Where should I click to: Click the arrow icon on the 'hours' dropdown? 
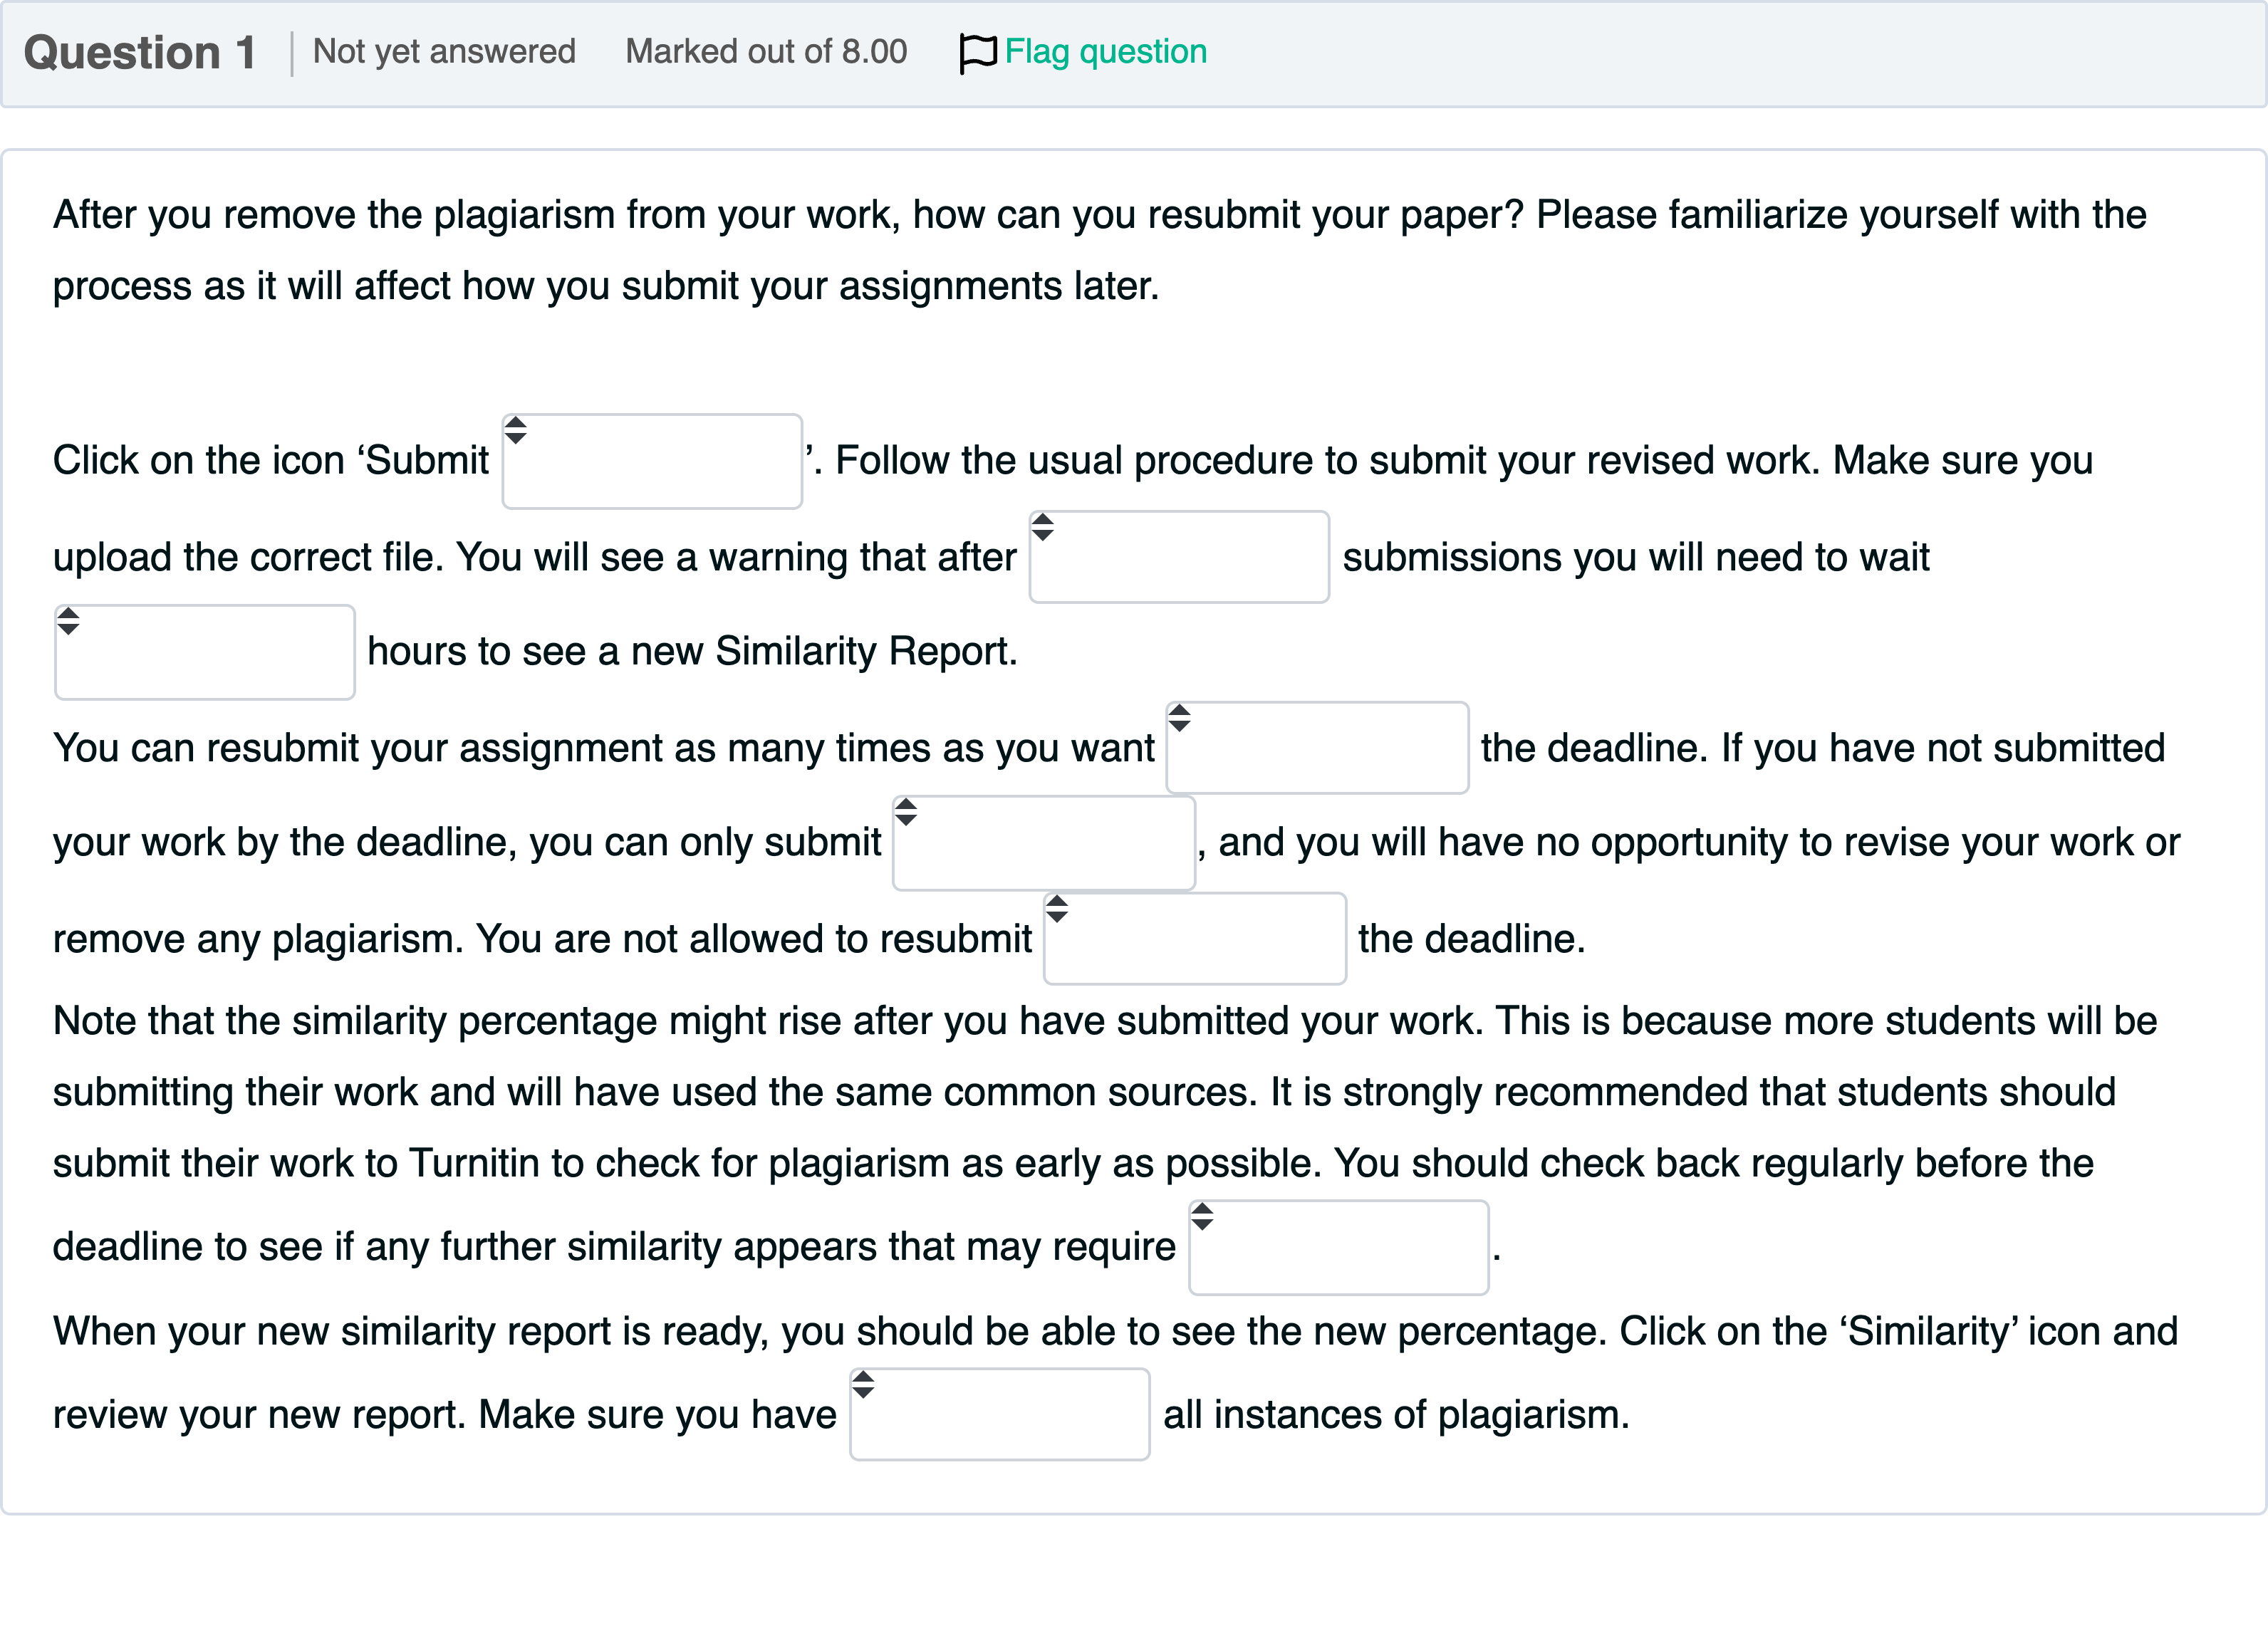pos(68,621)
